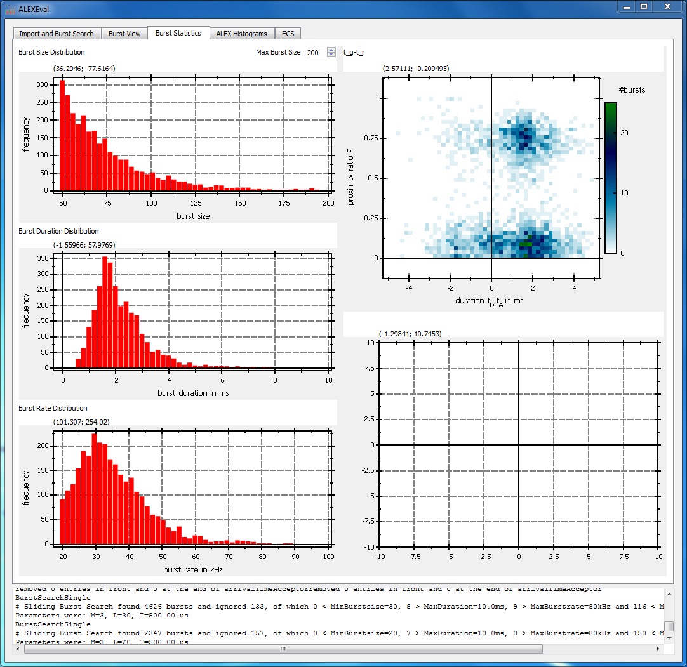This screenshot has height=667, width=687.
Task: Click the 'proximity ratio P' axis label
Action: 350,177
